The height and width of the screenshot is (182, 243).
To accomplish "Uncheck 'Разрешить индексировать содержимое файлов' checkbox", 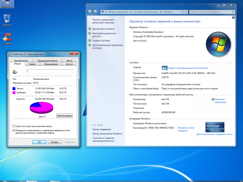I will pos(14,130).
